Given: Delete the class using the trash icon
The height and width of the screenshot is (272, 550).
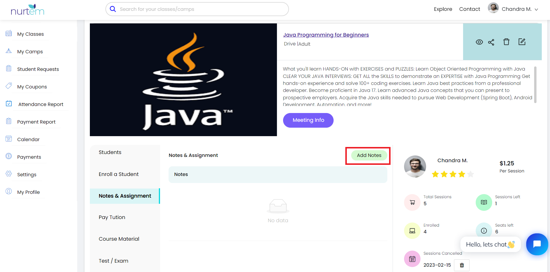Looking at the screenshot, I should (x=506, y=42).
